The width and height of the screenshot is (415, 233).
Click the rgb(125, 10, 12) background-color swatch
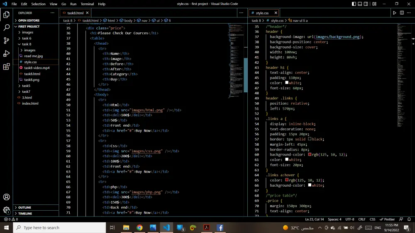[310, 155]
